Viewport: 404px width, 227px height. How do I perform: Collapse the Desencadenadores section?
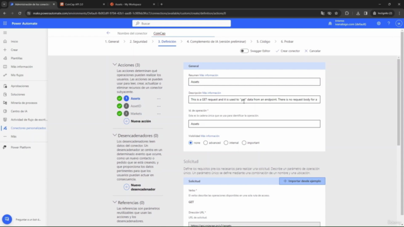115,135
